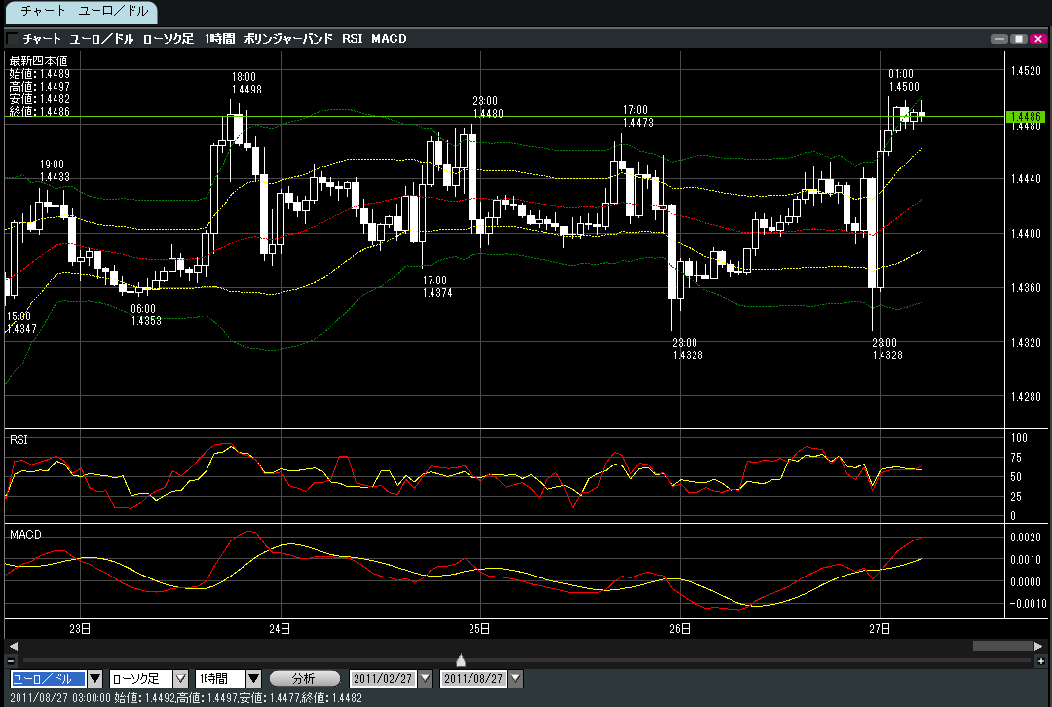The width and height of the screenshot is (1052, 707).
Task: Close the chart panel with pink X
Action: (x=1037, y=39)
